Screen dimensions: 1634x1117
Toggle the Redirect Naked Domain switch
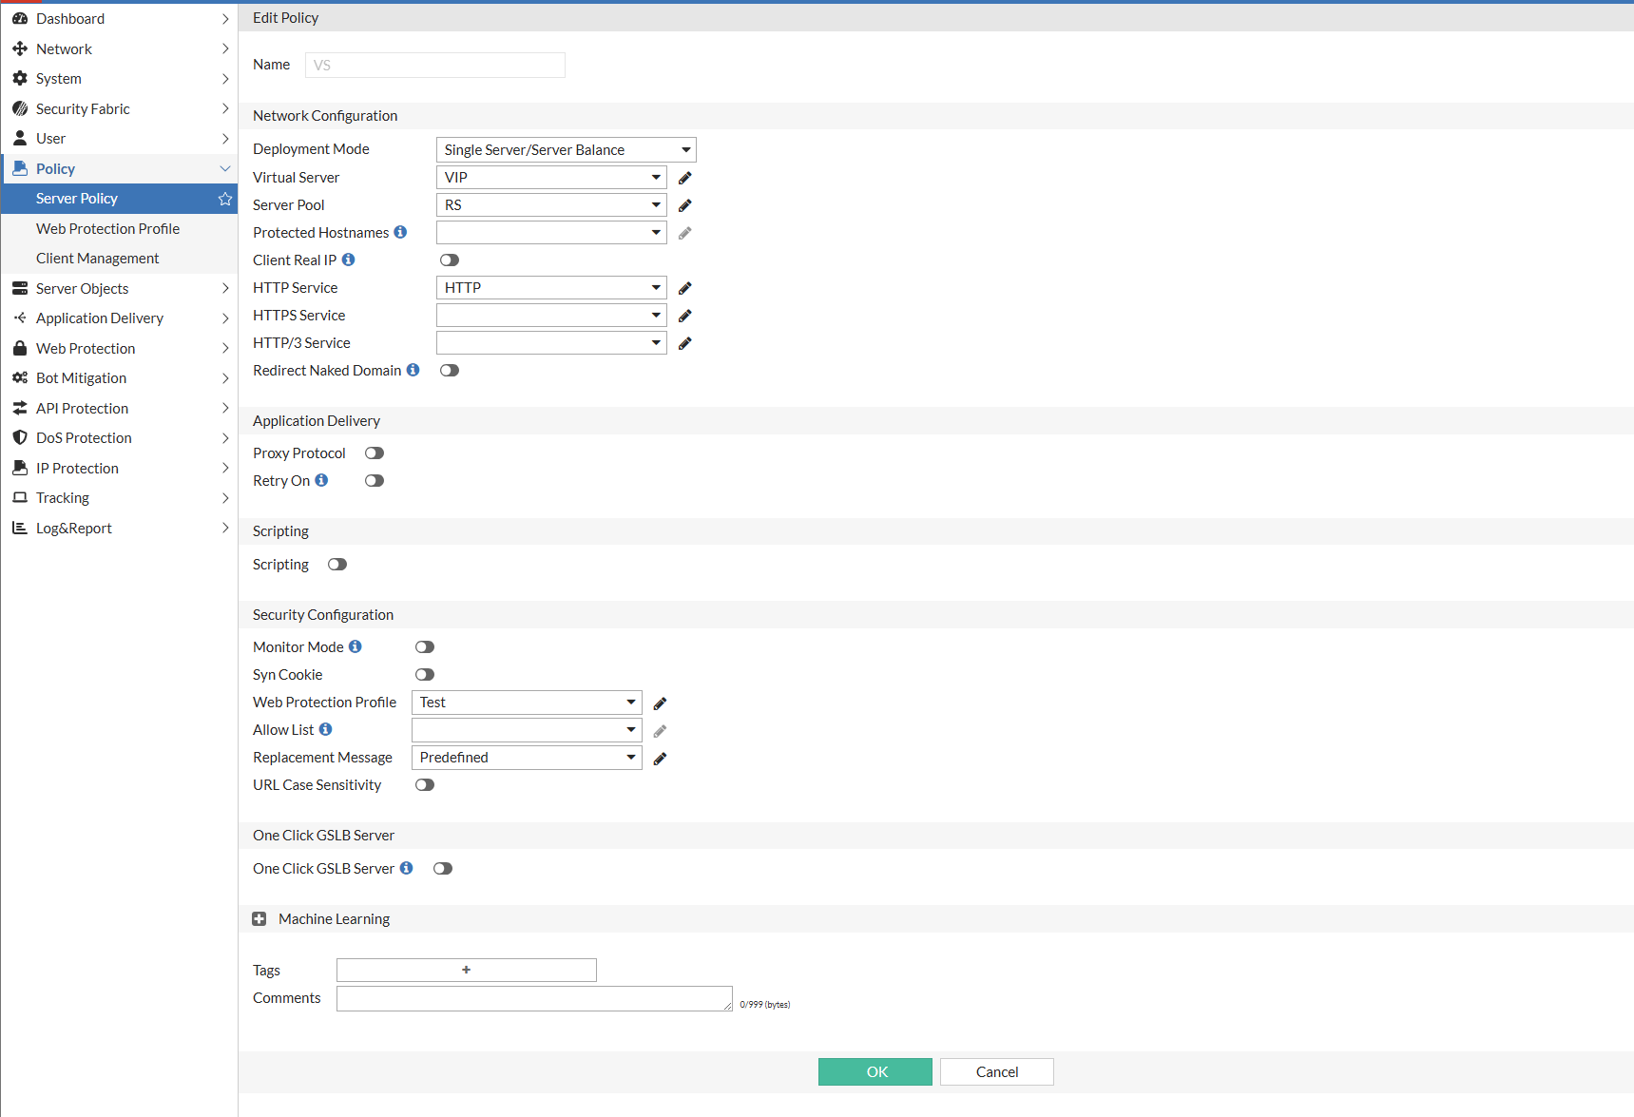tap(450, 371)
